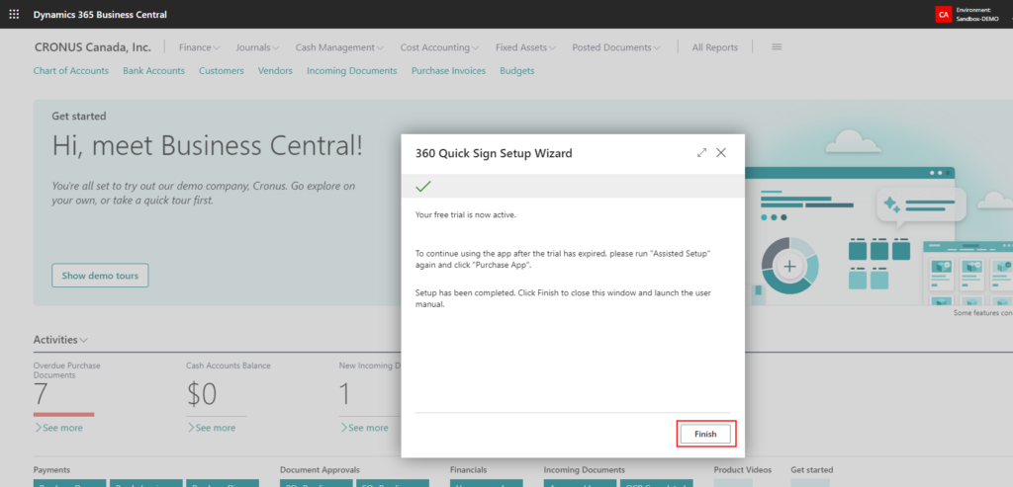Click the Financials section heading

click(x=468, y=469)
